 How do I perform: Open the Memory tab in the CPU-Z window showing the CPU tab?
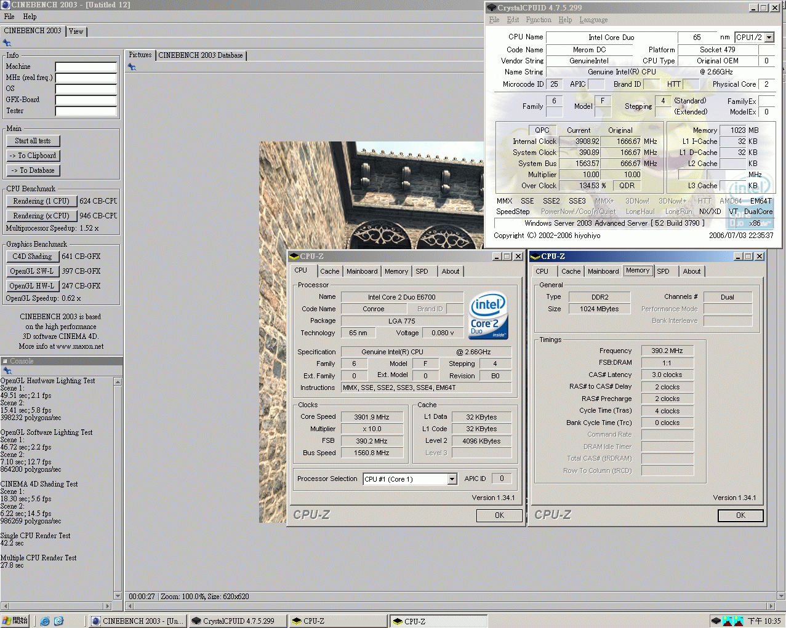coord(396,271)
